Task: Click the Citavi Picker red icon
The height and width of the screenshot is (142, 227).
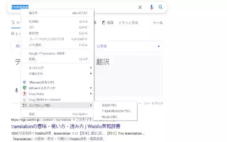Action: (24, 94)
